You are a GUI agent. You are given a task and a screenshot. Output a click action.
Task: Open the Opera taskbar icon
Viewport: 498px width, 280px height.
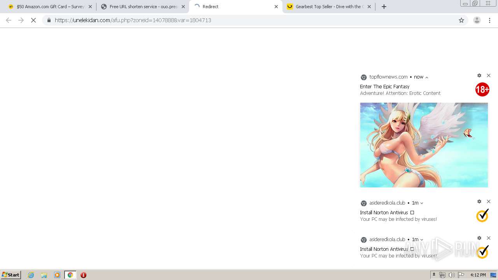[x=83, y=275]
